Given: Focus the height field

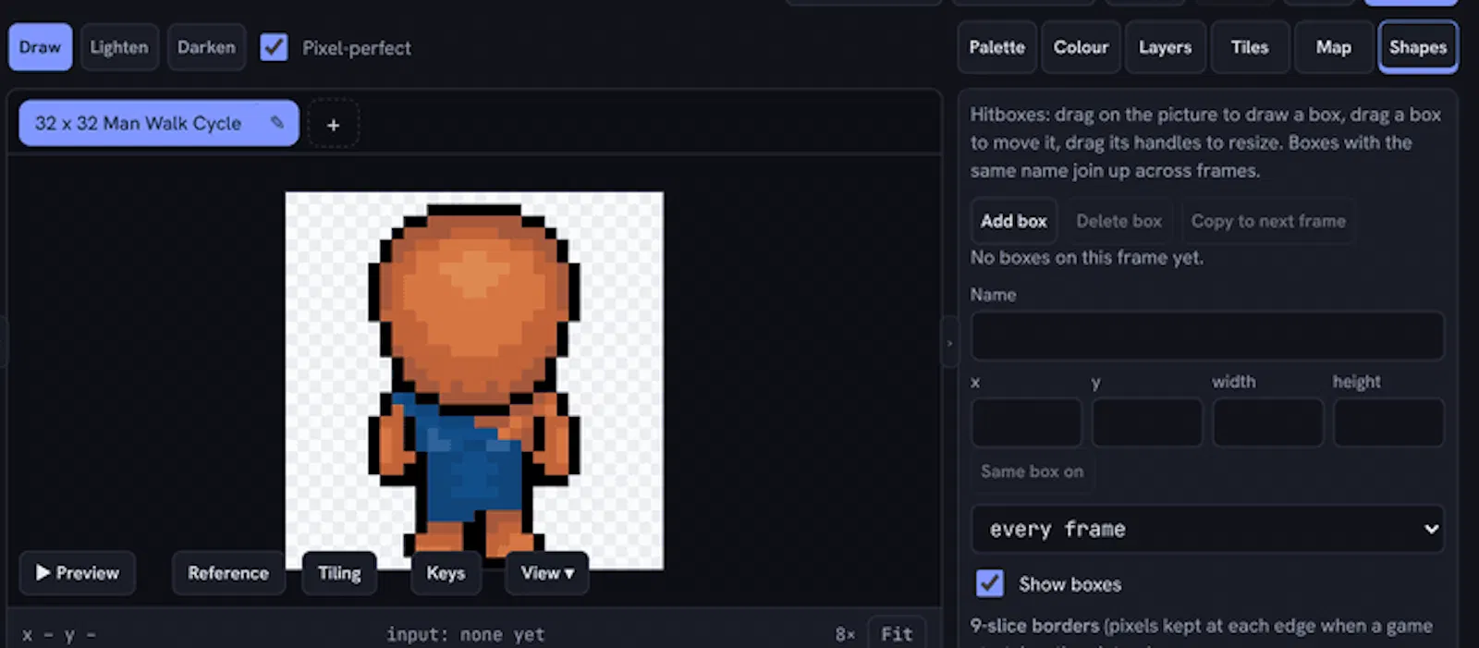Looking at the screenshot, I should tap(1388, 423).
